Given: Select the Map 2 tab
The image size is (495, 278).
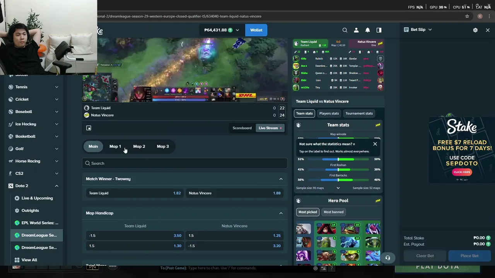Looking at the screenshot, I should (139, 146).
